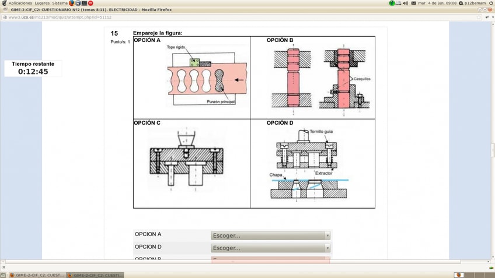Switch to second GIME-2-CIF_C2 taskbar window
The width and height of the screenshot is (495, 278).
coord(95,275)
